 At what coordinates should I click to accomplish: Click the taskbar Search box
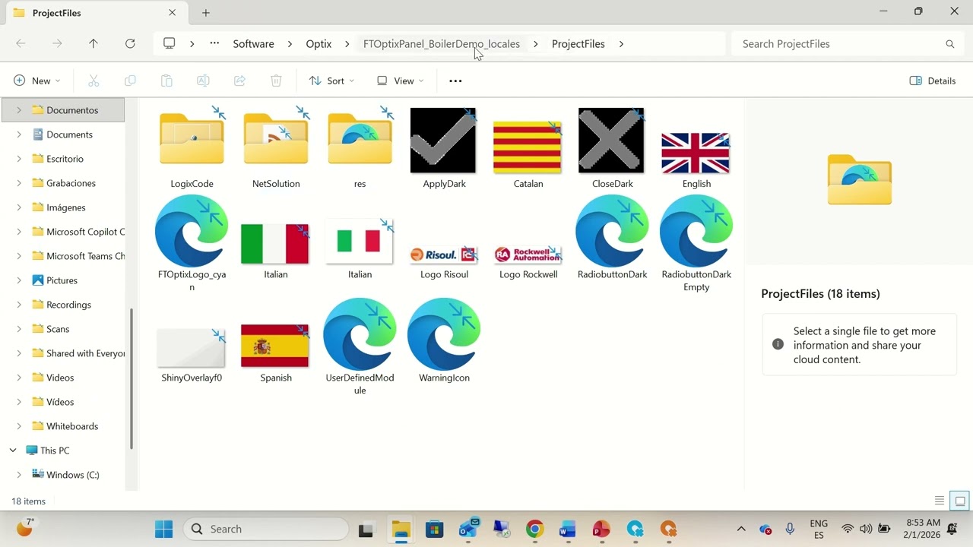click(x=266, y=529)
